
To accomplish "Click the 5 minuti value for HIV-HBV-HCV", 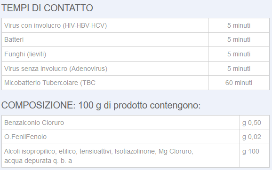I will click(x=239, y=25).
